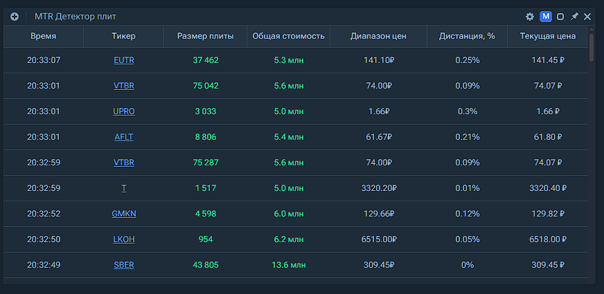This screenshot has height=294, width=604.
Task: Click the vertical scrollbar thumb
Action: click(x=592, y=47)
